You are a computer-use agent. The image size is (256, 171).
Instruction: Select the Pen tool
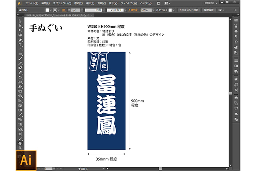click(20, 40)
